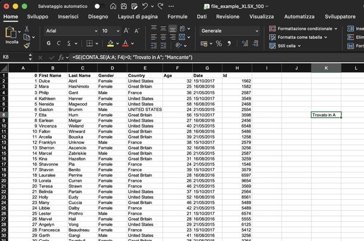The image size is (364, 241).
Task: Open the insert function fx dialog
Action: 61,57
